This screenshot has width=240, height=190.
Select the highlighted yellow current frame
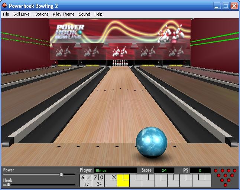point(123,180)
